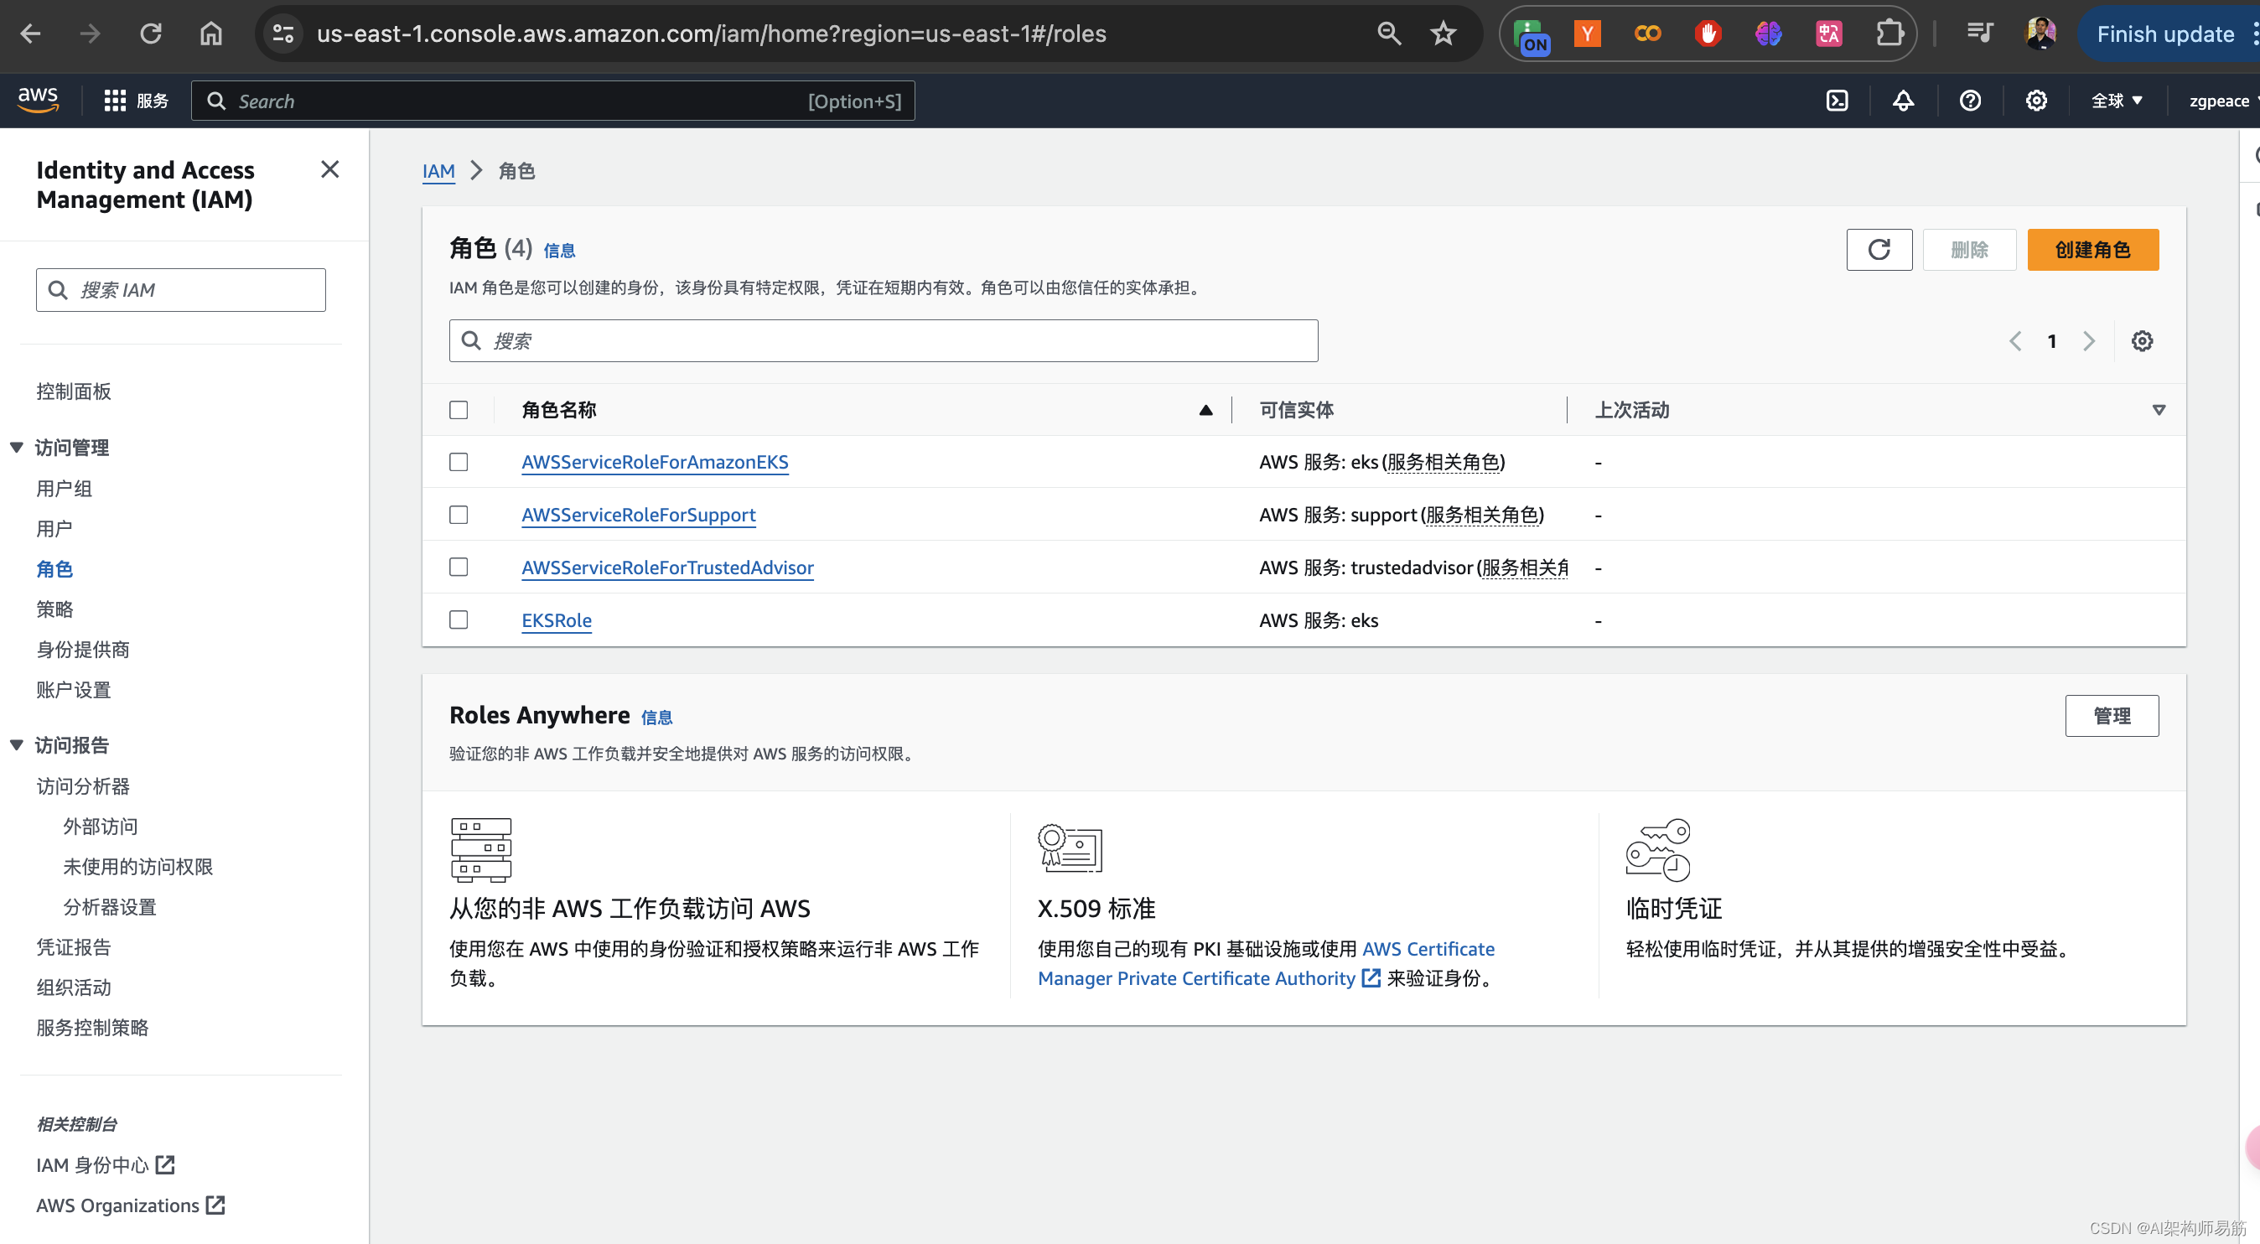Click the settings gear icon in toolbar
2260x1244 pixels.
[2038, 101]
